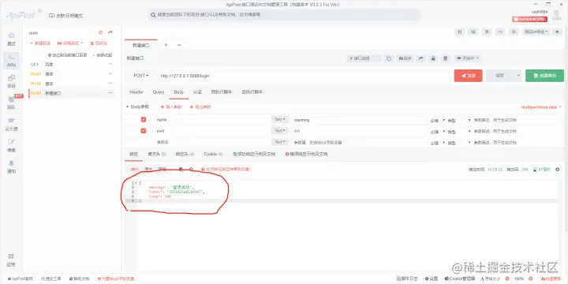568x284 pixels.
Task: Open the multipart/form-data dropdown
Action: click(x=541, y=107)
